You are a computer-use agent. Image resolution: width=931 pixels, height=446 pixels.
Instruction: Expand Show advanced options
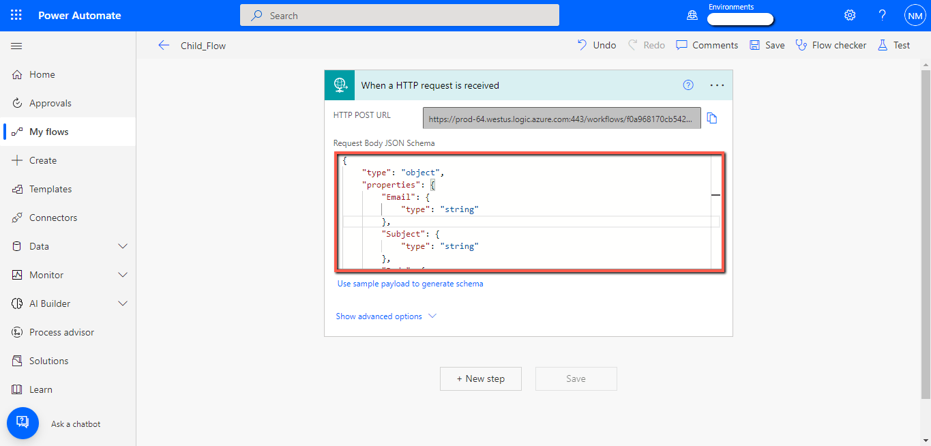pyautogui.click(x=386, y=316)
